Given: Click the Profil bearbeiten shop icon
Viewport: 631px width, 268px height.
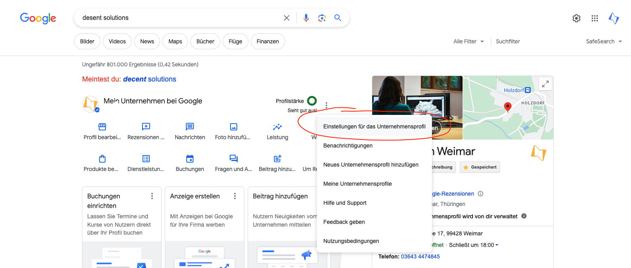Looking at the screenshot, I should click(102, 127).
